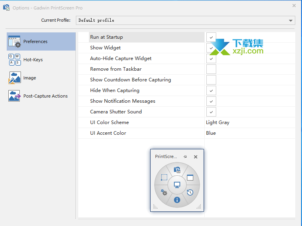Select the UI Color Scheme row label
Screen dimensions: 302x226
click(109, 122)
